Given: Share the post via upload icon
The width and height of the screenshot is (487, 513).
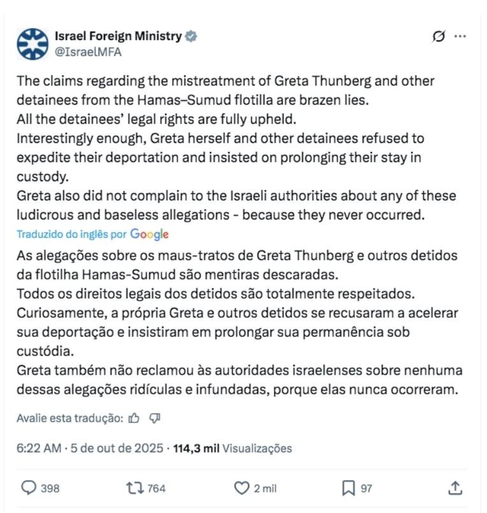Looking at the screenshot, I should 454,488.
